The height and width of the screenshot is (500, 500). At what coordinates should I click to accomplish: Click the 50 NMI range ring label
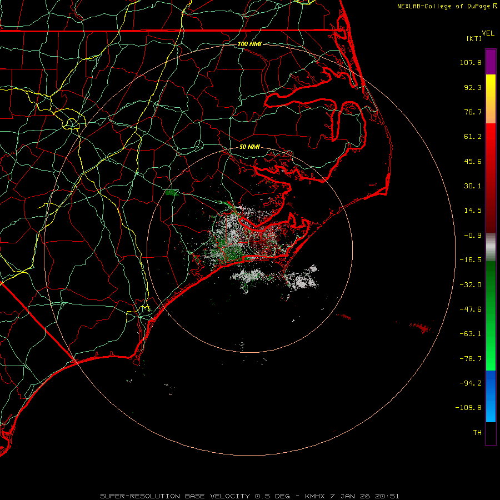pyautogui.click(x=249, y=147)
